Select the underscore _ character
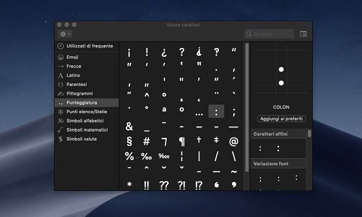The height and width of the screenshot is (217, 362). (147, 130)
